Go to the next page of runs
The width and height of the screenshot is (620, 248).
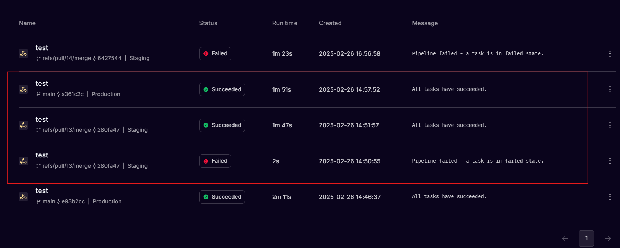point(608,238)
